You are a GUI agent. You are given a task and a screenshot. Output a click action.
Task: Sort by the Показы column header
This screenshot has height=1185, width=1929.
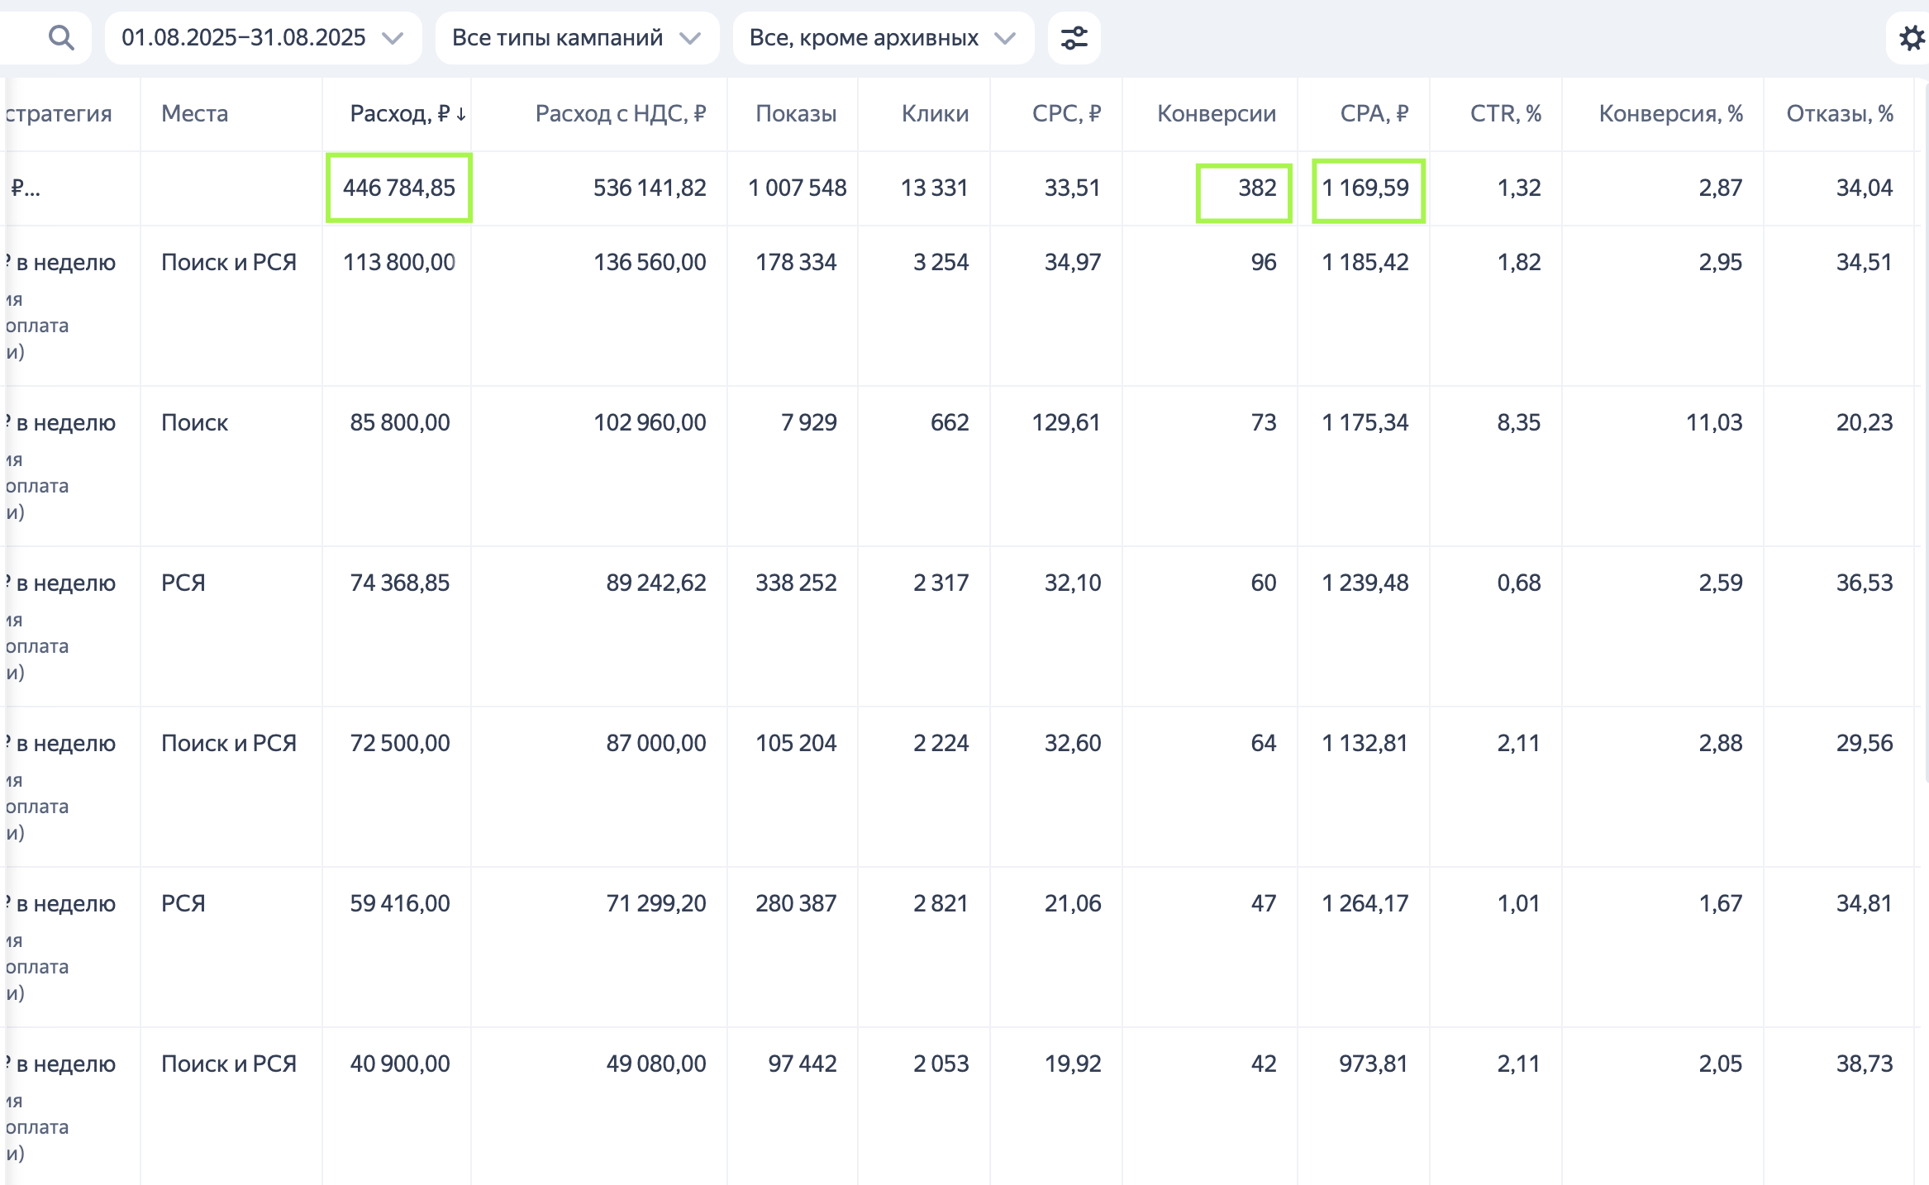795,114
